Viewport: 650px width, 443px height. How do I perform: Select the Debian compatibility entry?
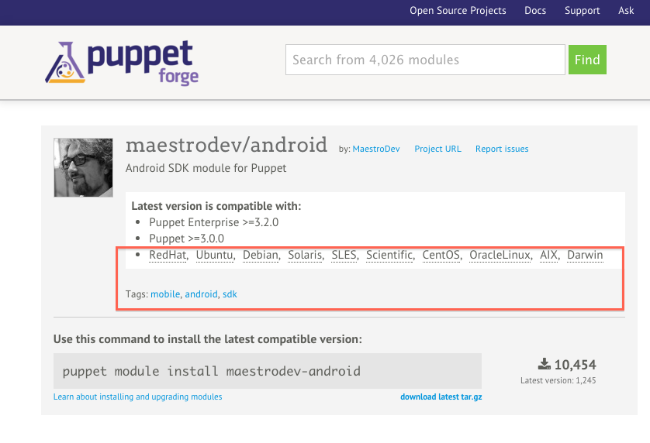(261, 255)
